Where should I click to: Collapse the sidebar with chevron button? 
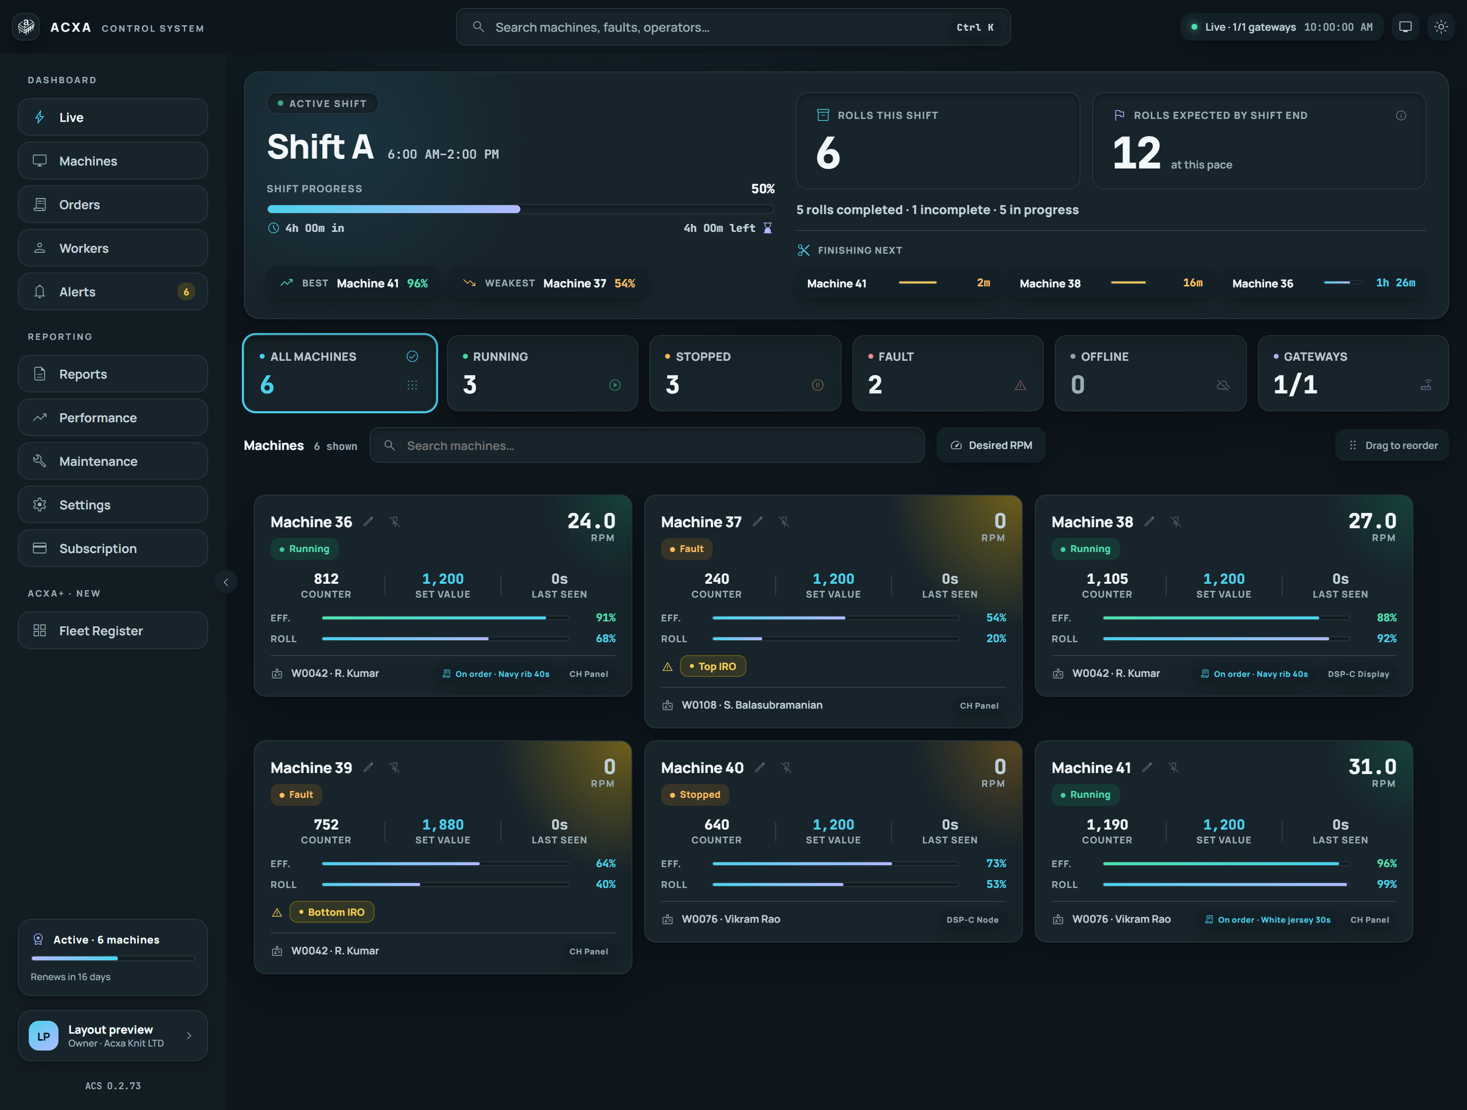(226, 582)
